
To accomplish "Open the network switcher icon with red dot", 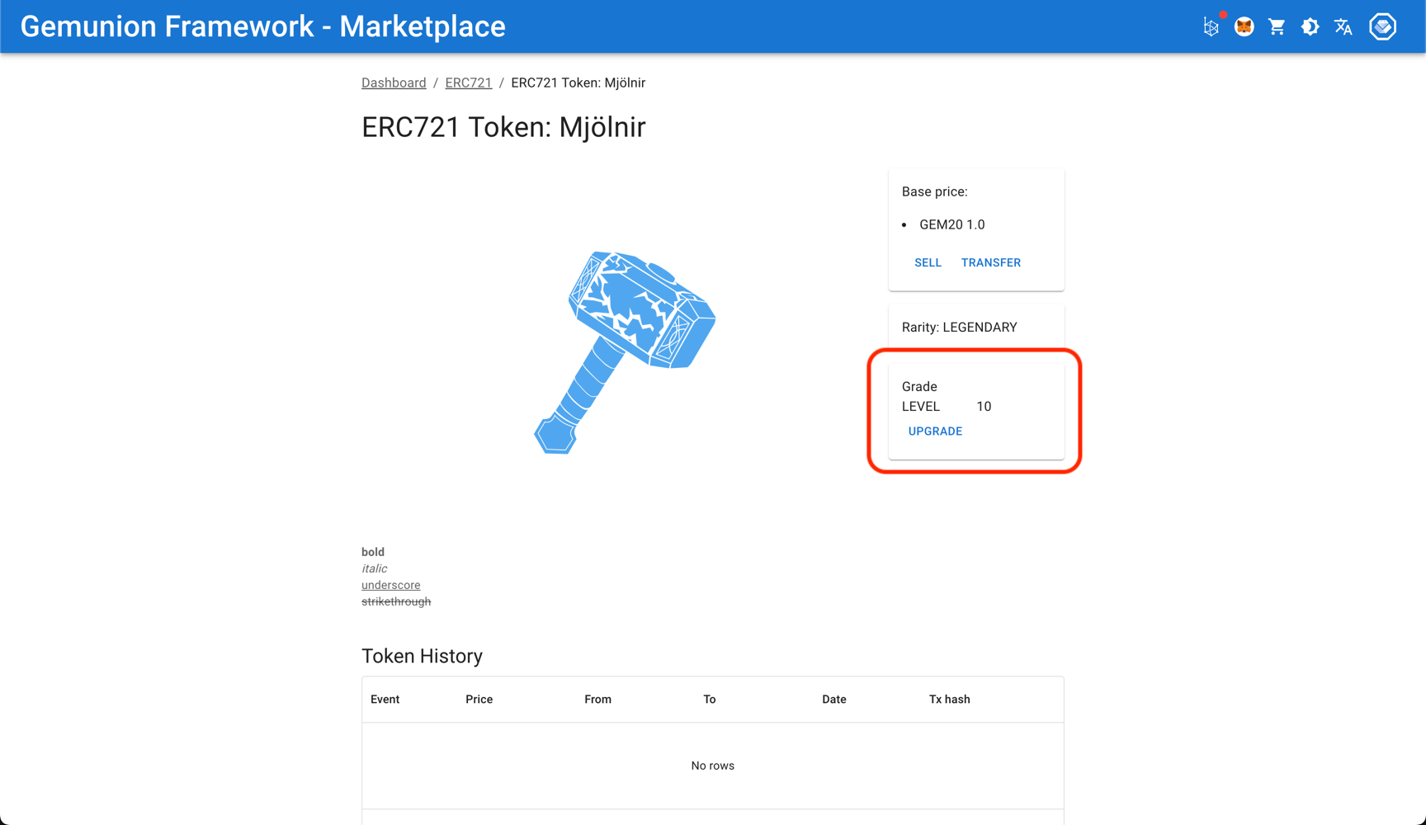I will point(1211,26).
